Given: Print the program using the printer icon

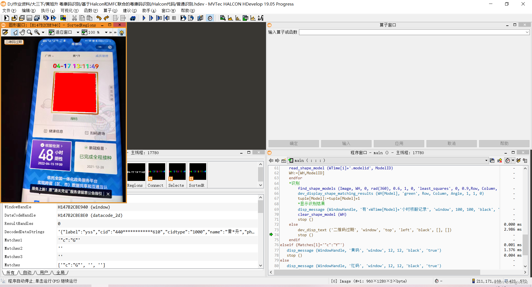Looking at the screenshot, I should pyautogui.click(x=37, y=18).
